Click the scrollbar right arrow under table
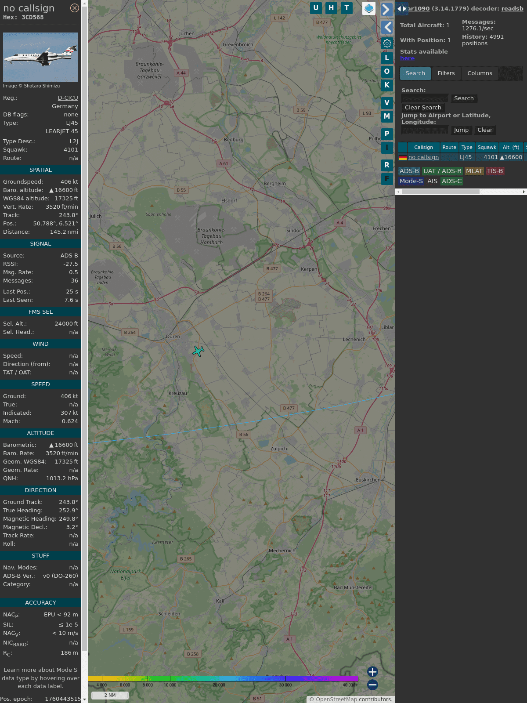Image resolution: width=527 pixels, height=703 pixels. point(524,192)
